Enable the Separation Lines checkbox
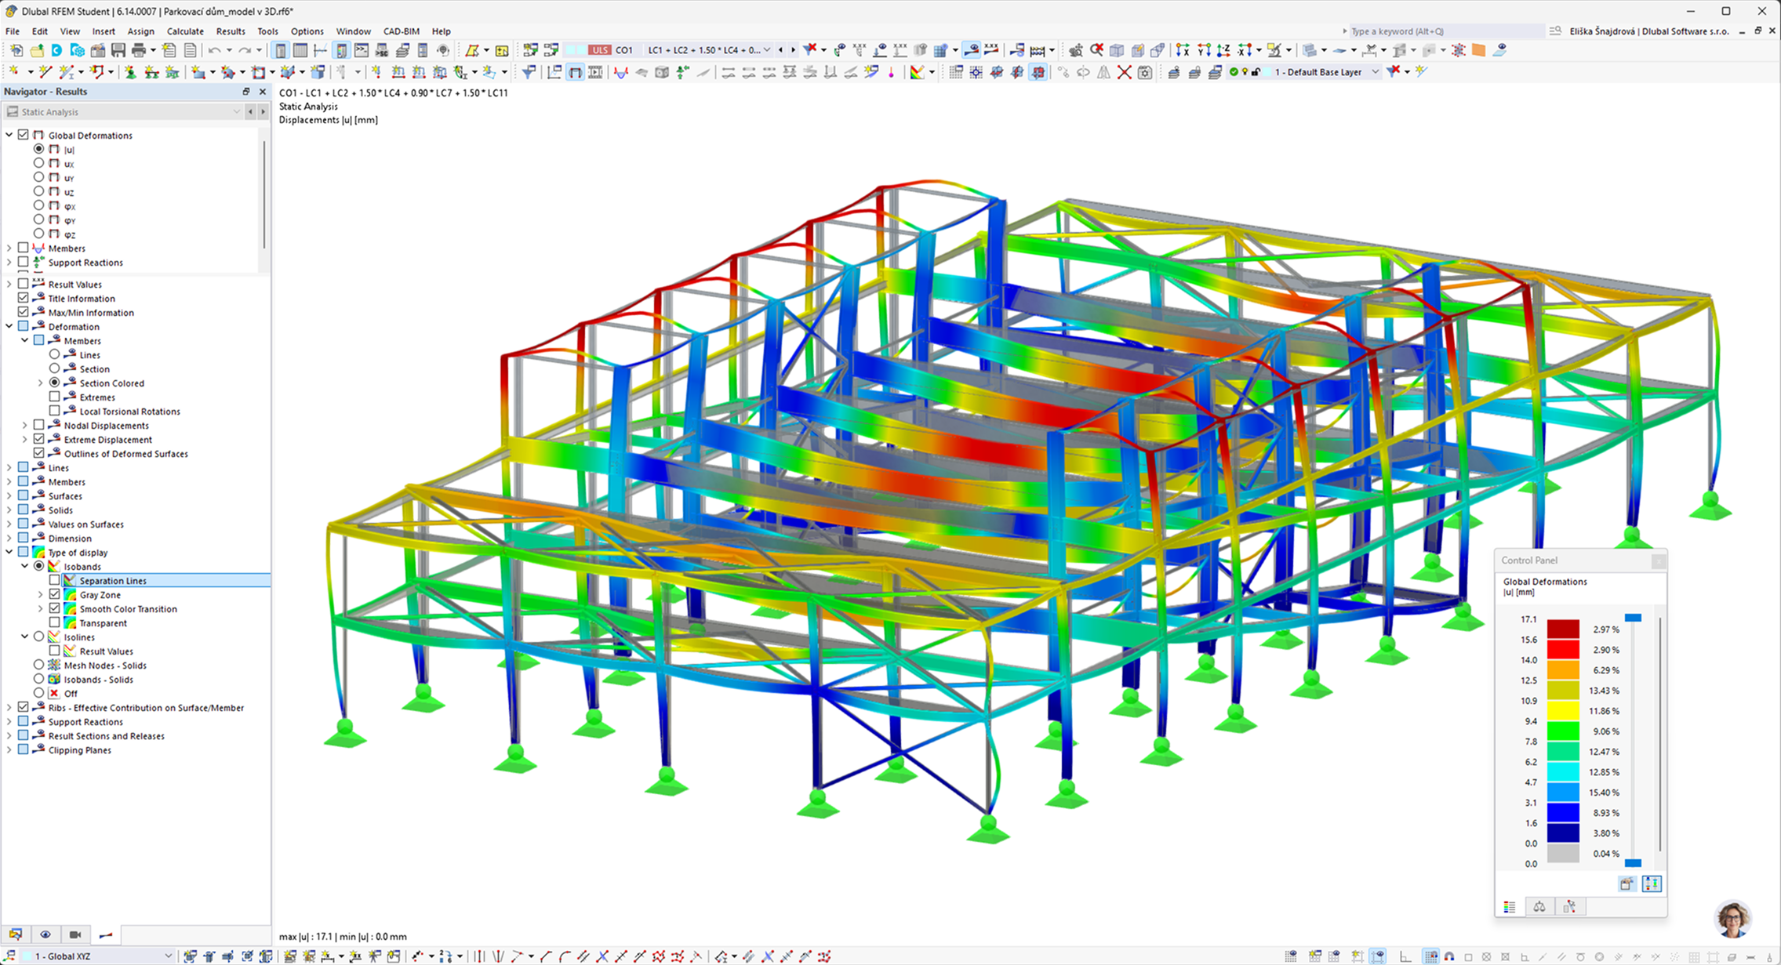 click(x=54, y=580)
